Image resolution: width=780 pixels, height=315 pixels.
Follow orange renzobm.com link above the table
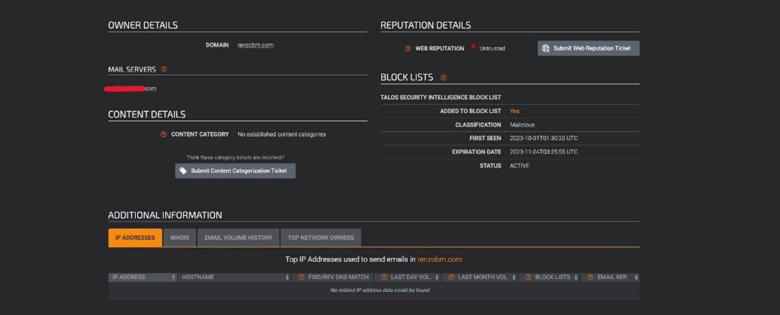(x=439, y=259)
